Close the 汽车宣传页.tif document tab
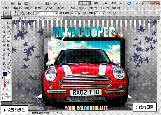Viewport: 161px width, 115px height. (x=61, y=18)
